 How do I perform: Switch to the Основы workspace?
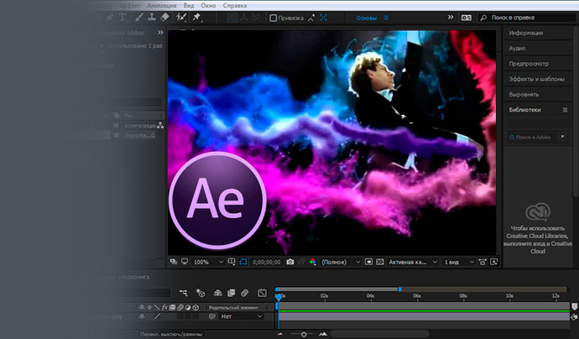367,18
